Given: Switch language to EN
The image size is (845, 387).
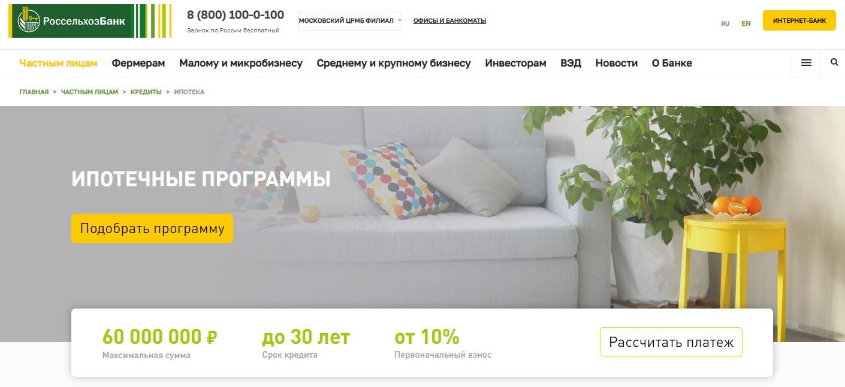Looking at the screenshot, I should point(746,24).
